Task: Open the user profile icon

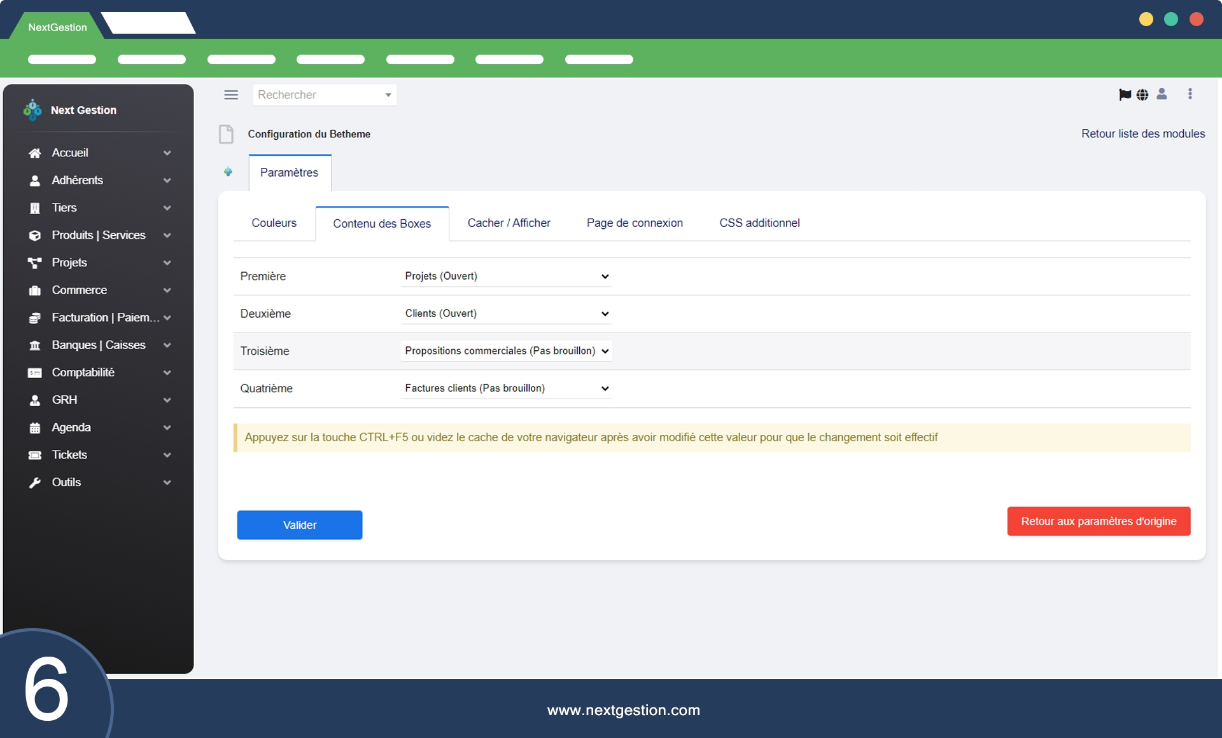Action: pyautogui.click(x=1162, y=94)
